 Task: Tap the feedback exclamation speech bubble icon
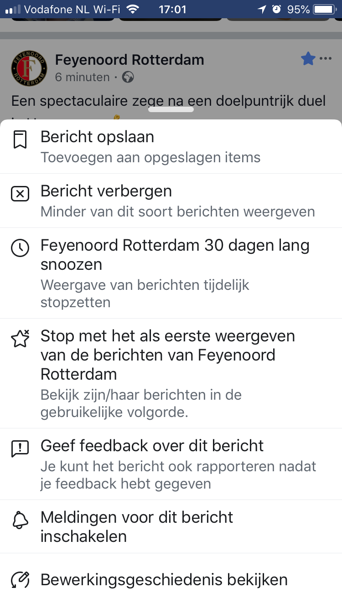pos(20,448)
